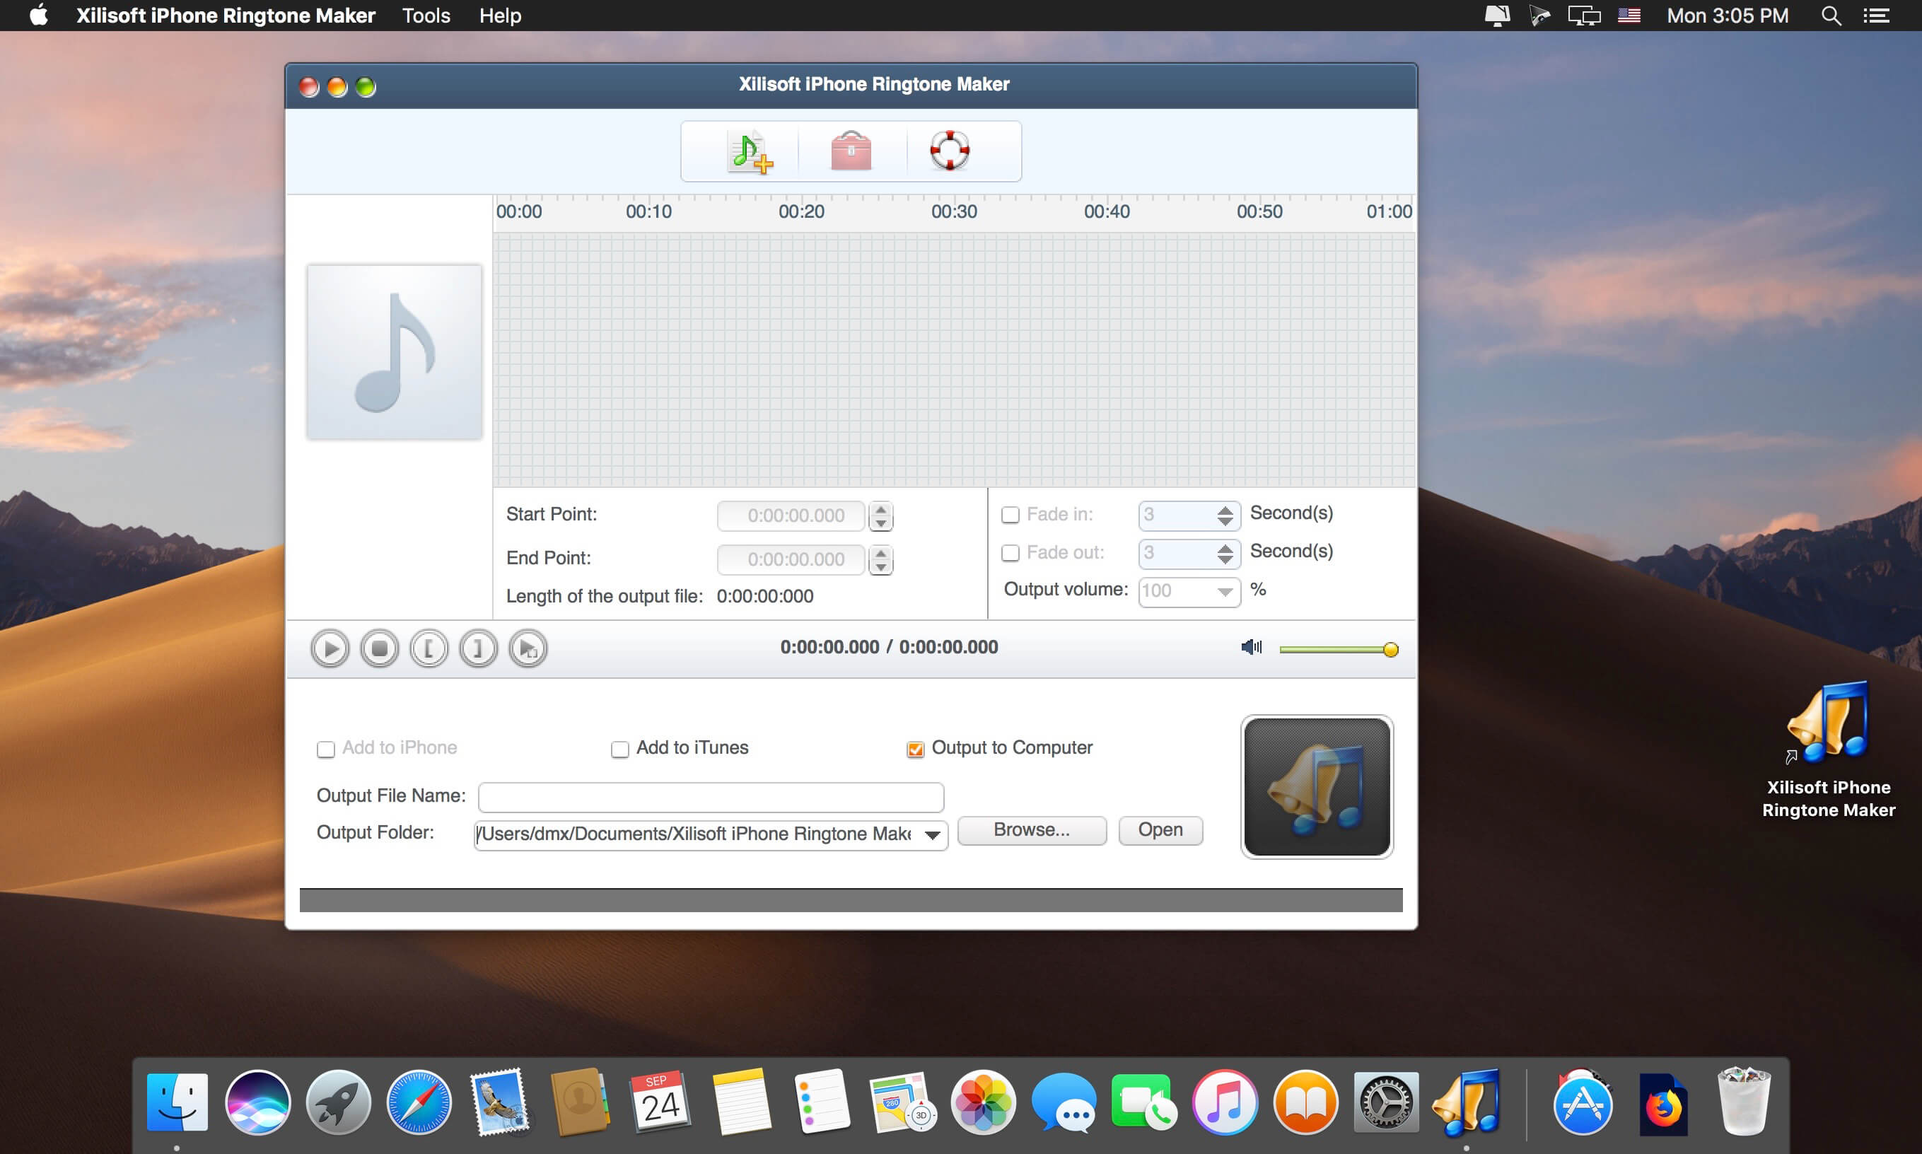The width and height of the screenshot is (1922, 1154).
Task: Open Trash from the Dock
Action: coord(1744,1102)
